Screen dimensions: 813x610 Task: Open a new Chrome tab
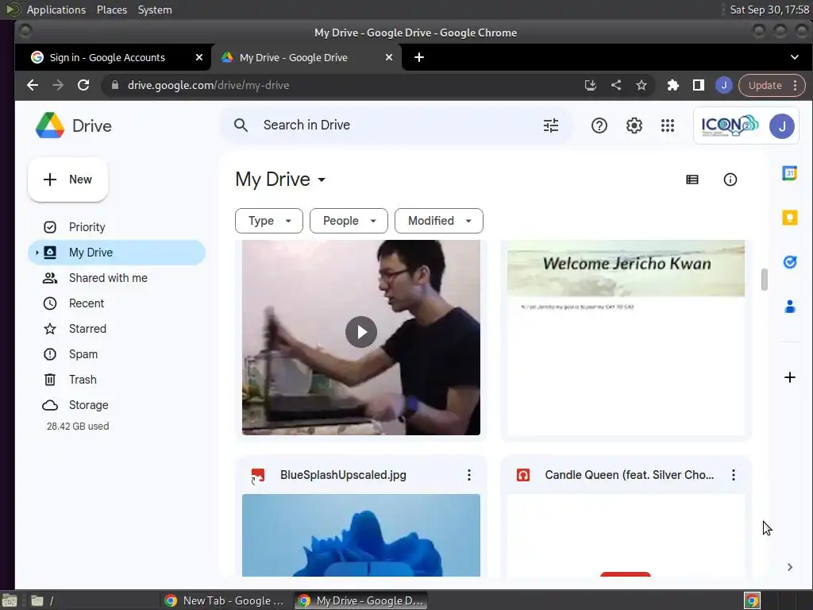pyautogui.click(x=419, y=57)
